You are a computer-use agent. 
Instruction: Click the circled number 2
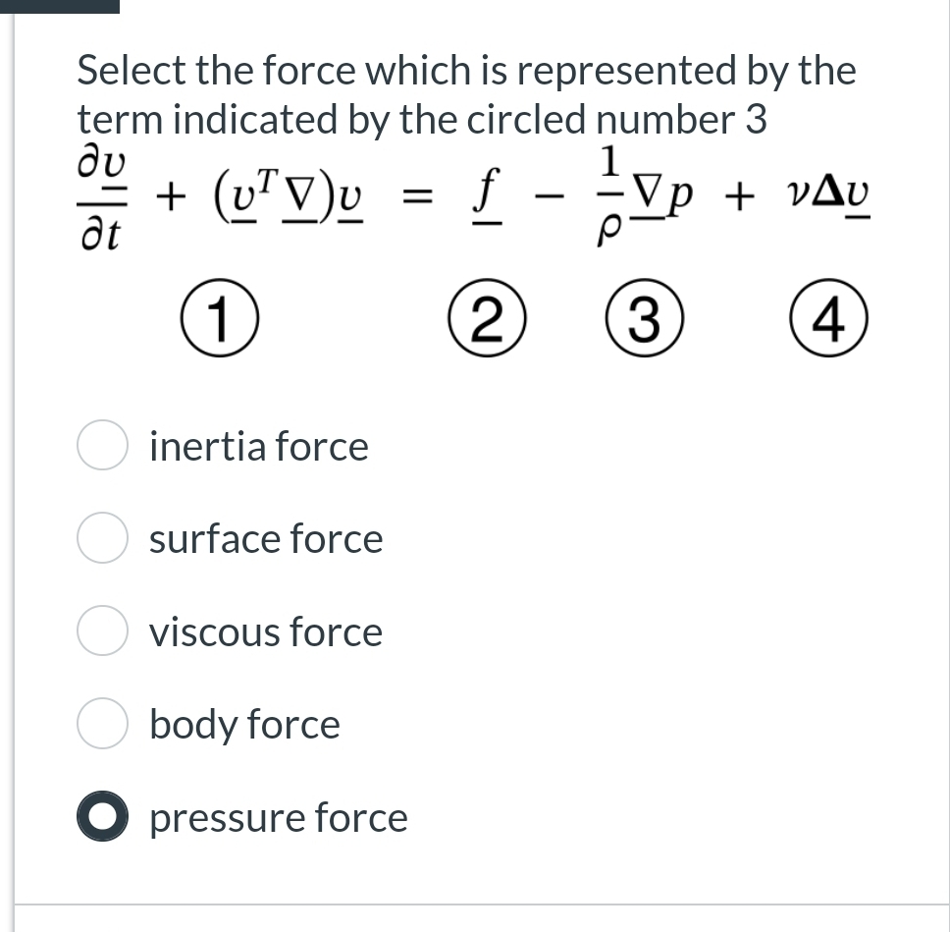488,317
